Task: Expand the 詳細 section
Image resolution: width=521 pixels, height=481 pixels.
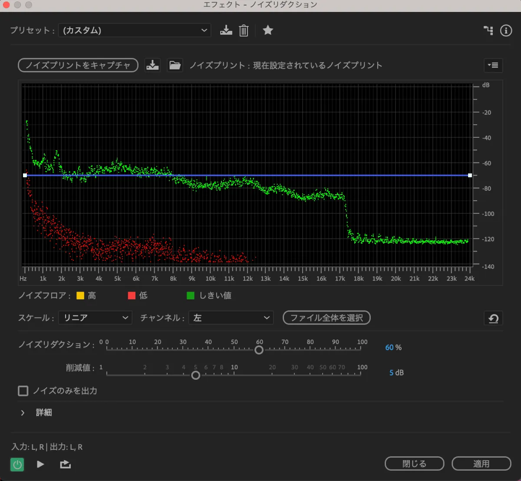Action: tap(23, 413)
